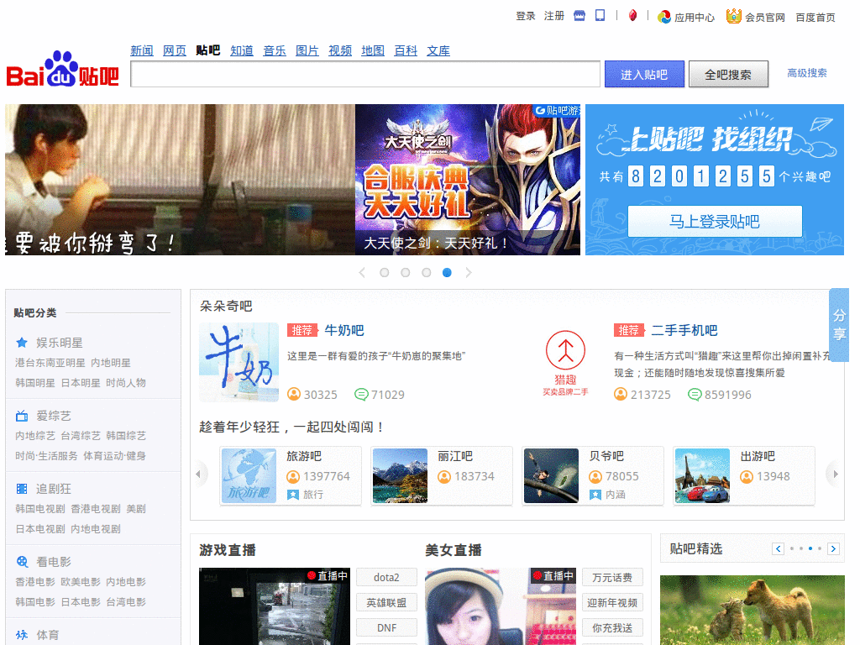Select the second banner carousel dot

(406, 273)
